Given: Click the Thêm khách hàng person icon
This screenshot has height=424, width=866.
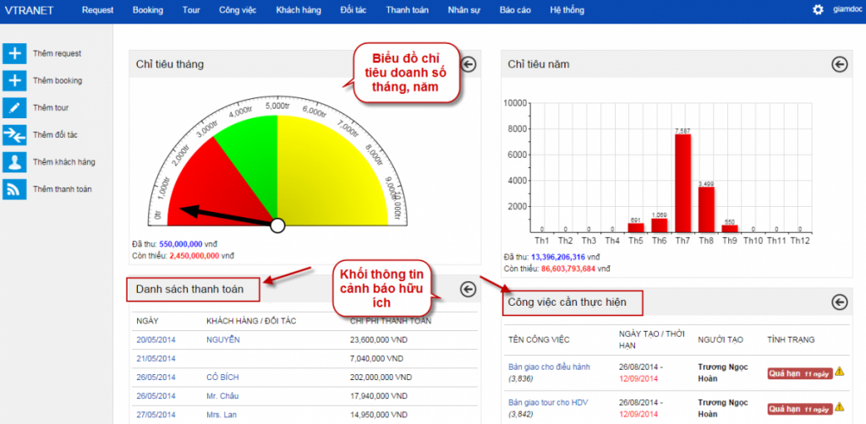Looking at the screenshot, I should pyautogui.click(x=15, y=162).
